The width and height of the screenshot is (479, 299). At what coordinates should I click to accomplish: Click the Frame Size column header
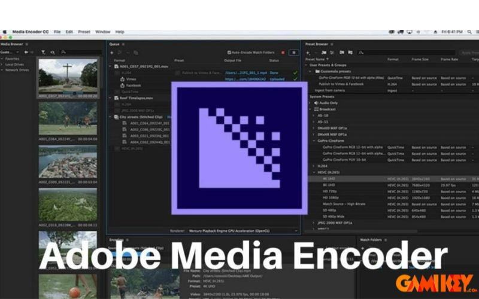(420, 59)
